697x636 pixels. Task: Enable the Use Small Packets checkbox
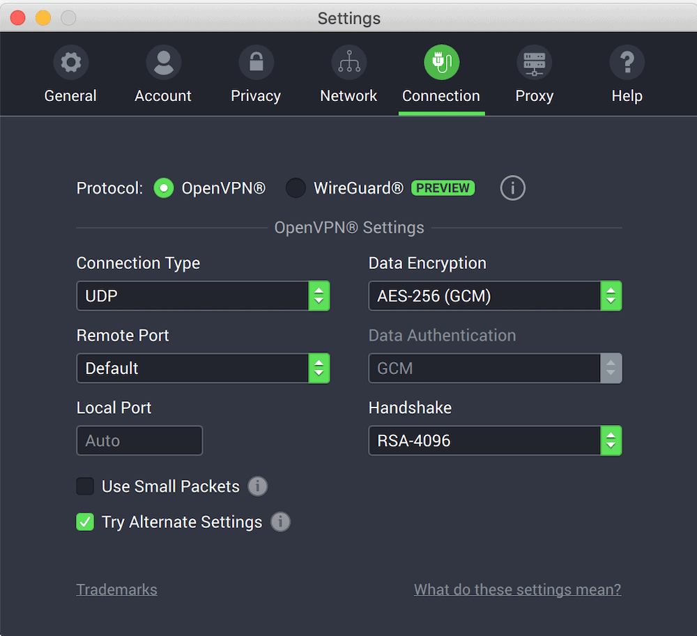click(x=85, y=486)
